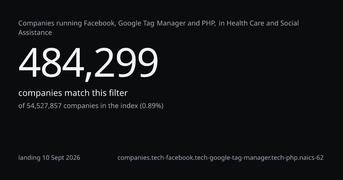Click the tech-facebook slug segment

pyautogui.click(x=171, y=158)
